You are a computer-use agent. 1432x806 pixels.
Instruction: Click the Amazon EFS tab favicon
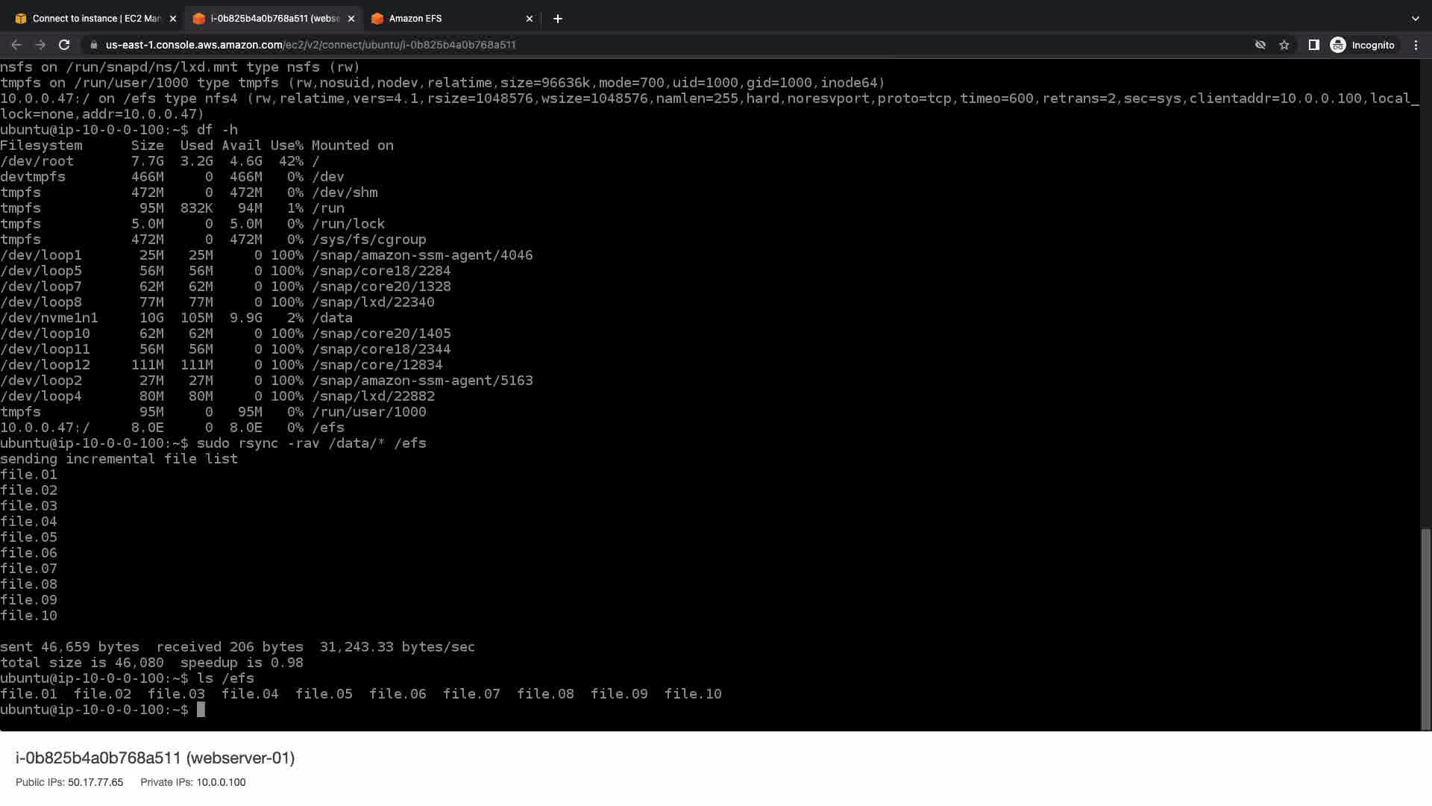click(x=377, y=18)
